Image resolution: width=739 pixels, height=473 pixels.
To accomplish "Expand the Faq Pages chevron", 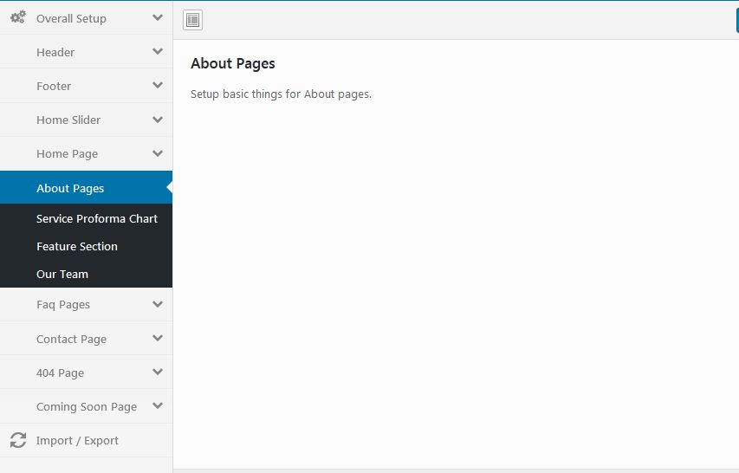I will tap(157, 304).
